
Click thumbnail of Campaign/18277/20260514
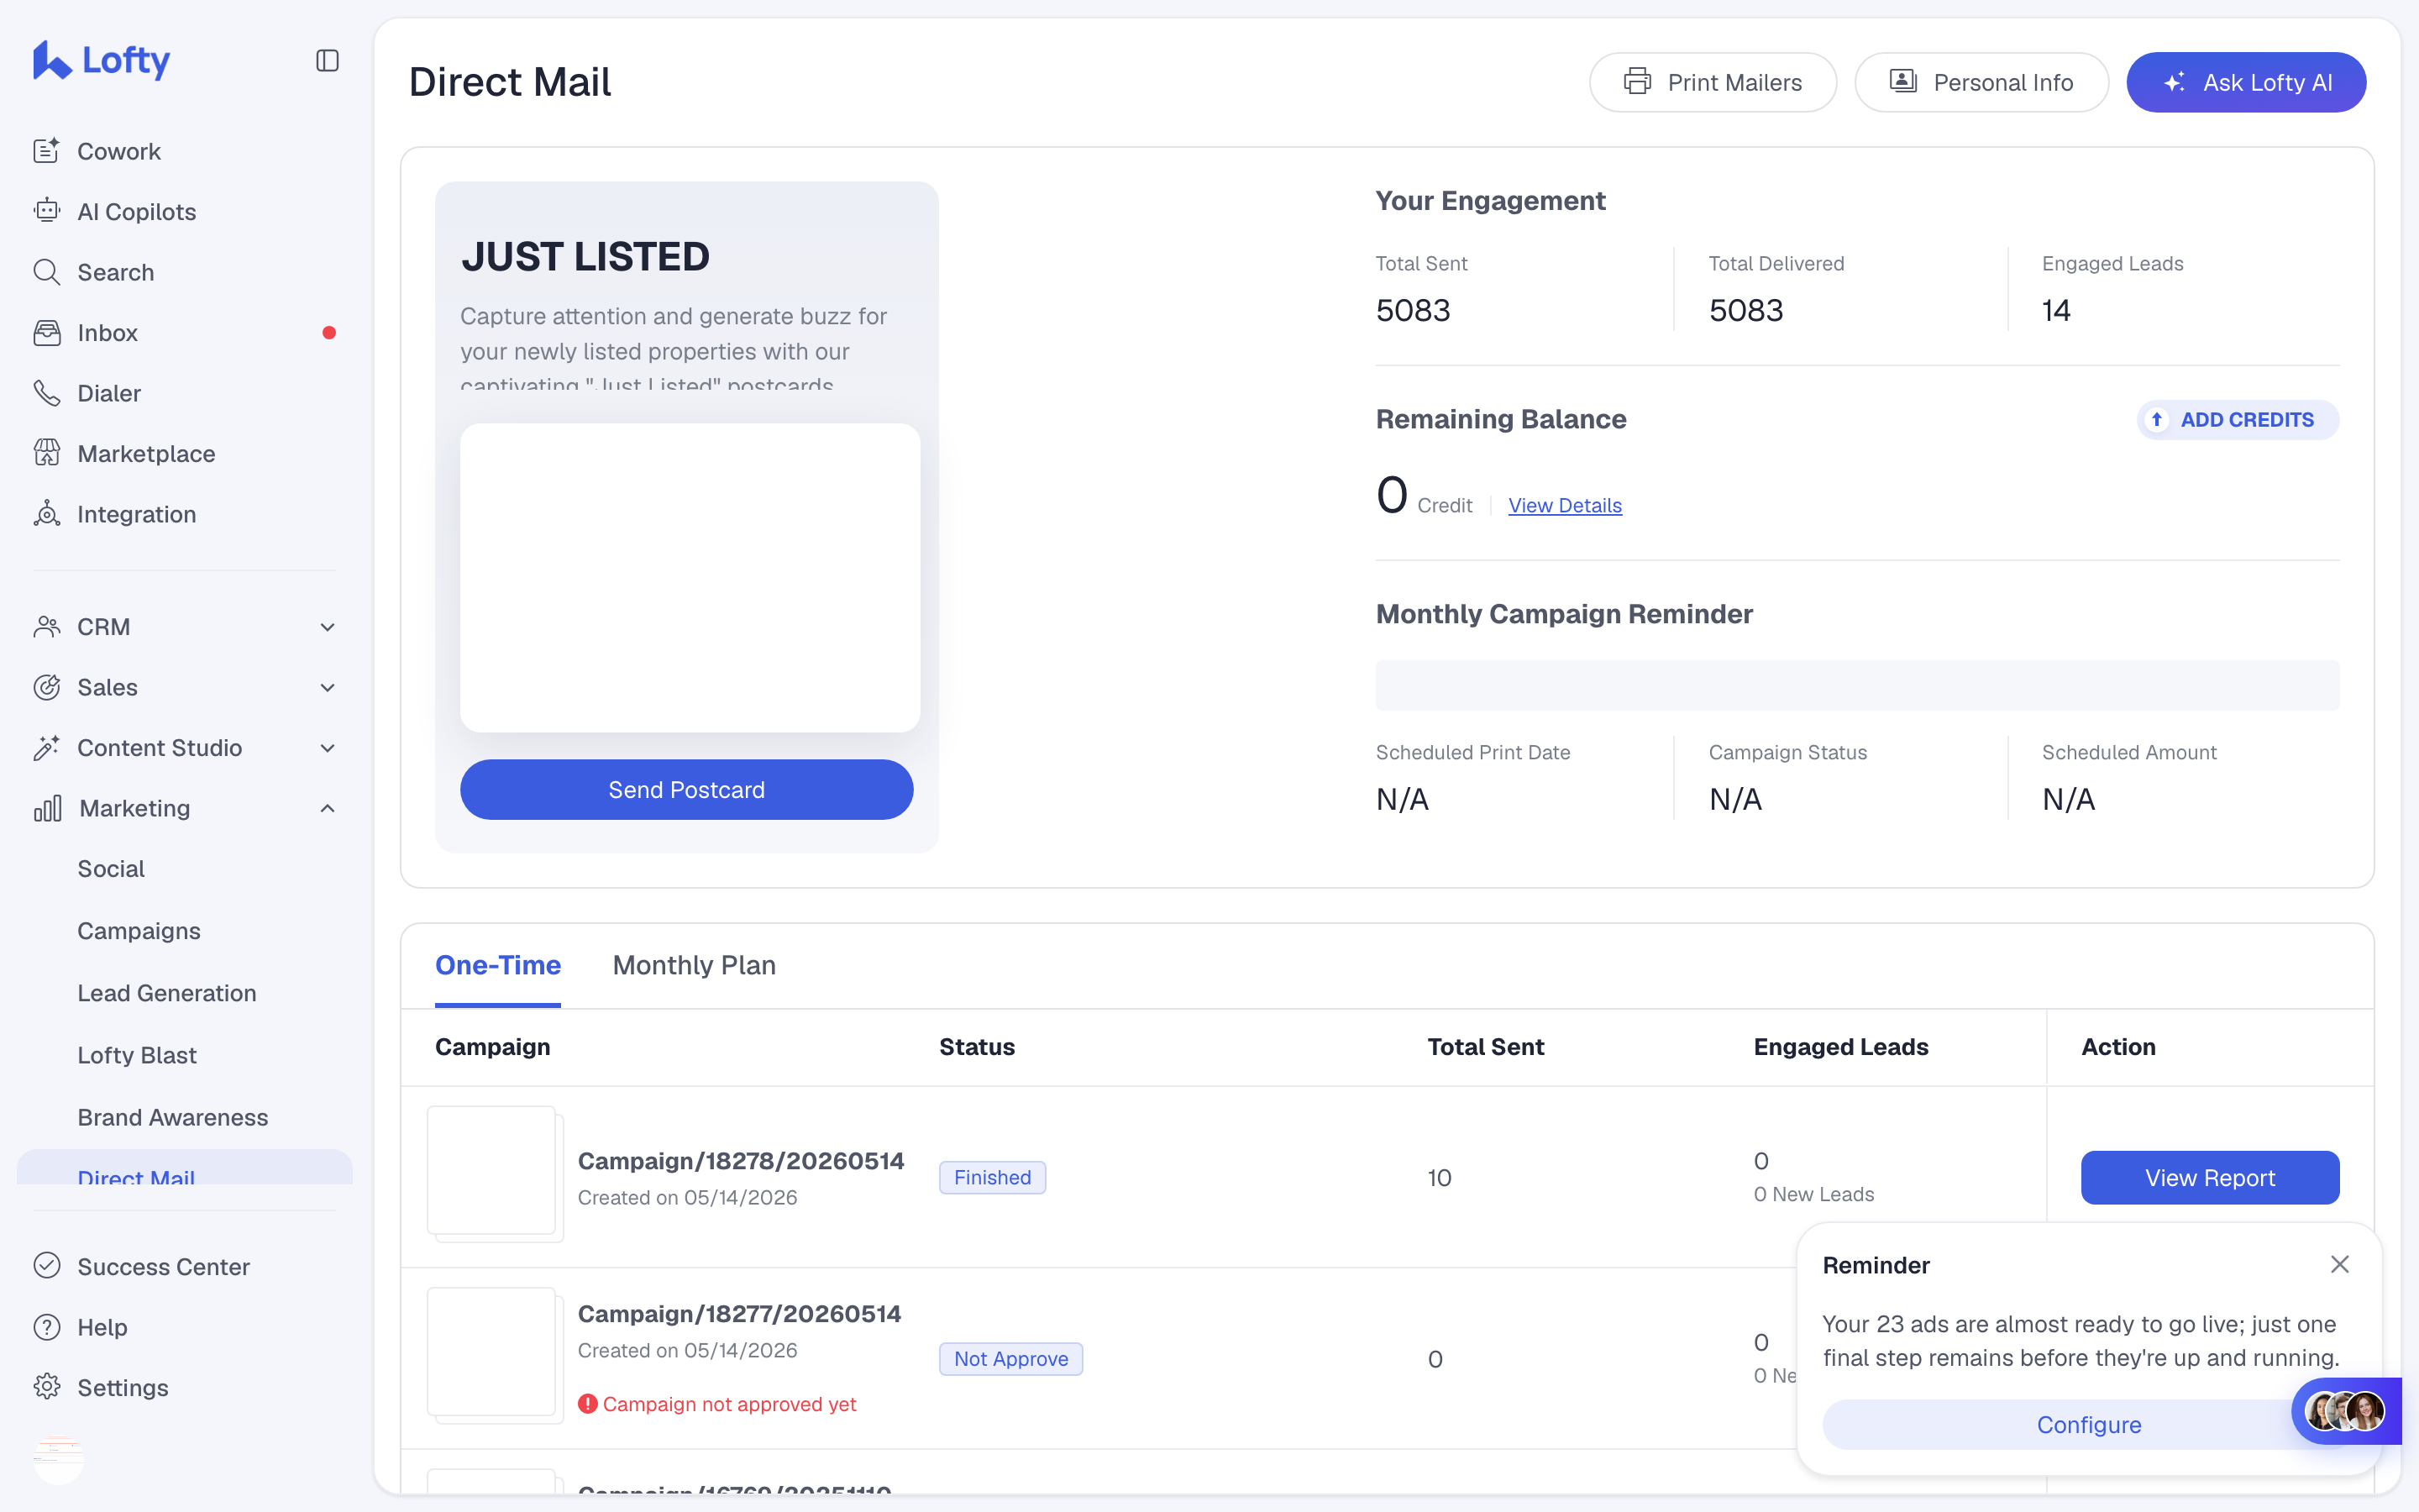pyautogui.click(x=494, y=1354)
